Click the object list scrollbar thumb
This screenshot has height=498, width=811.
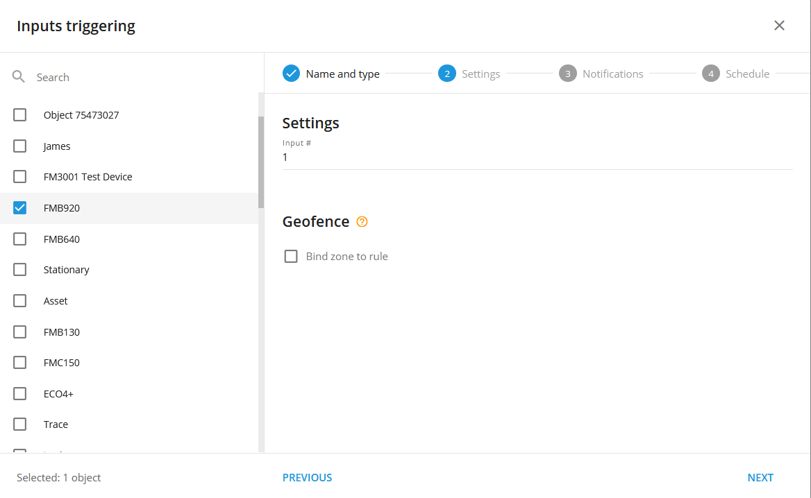click(x=261, y=162)
